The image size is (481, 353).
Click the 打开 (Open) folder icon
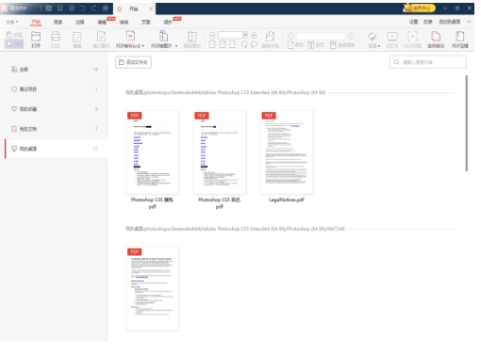[36, 37]
